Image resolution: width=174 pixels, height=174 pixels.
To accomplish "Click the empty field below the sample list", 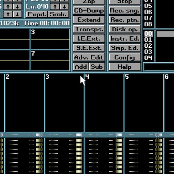I will (x=159, y=67).
